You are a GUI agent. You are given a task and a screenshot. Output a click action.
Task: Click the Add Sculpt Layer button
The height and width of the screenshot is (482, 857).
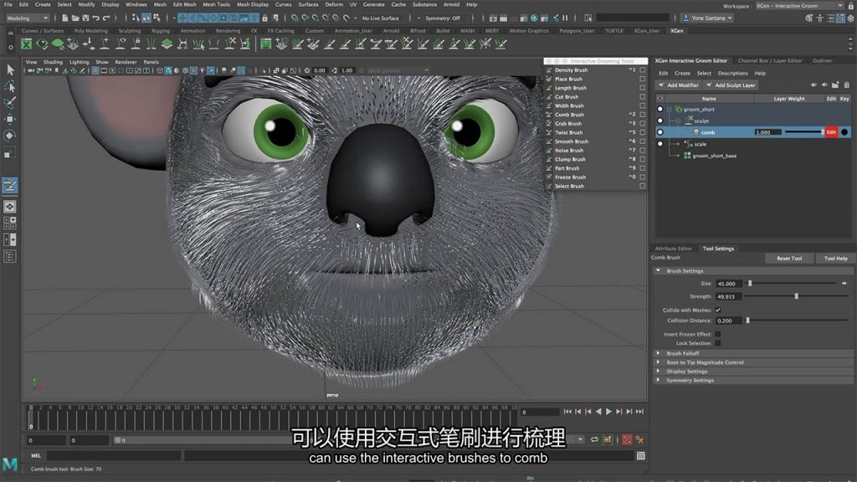click(x=731, y=85)
